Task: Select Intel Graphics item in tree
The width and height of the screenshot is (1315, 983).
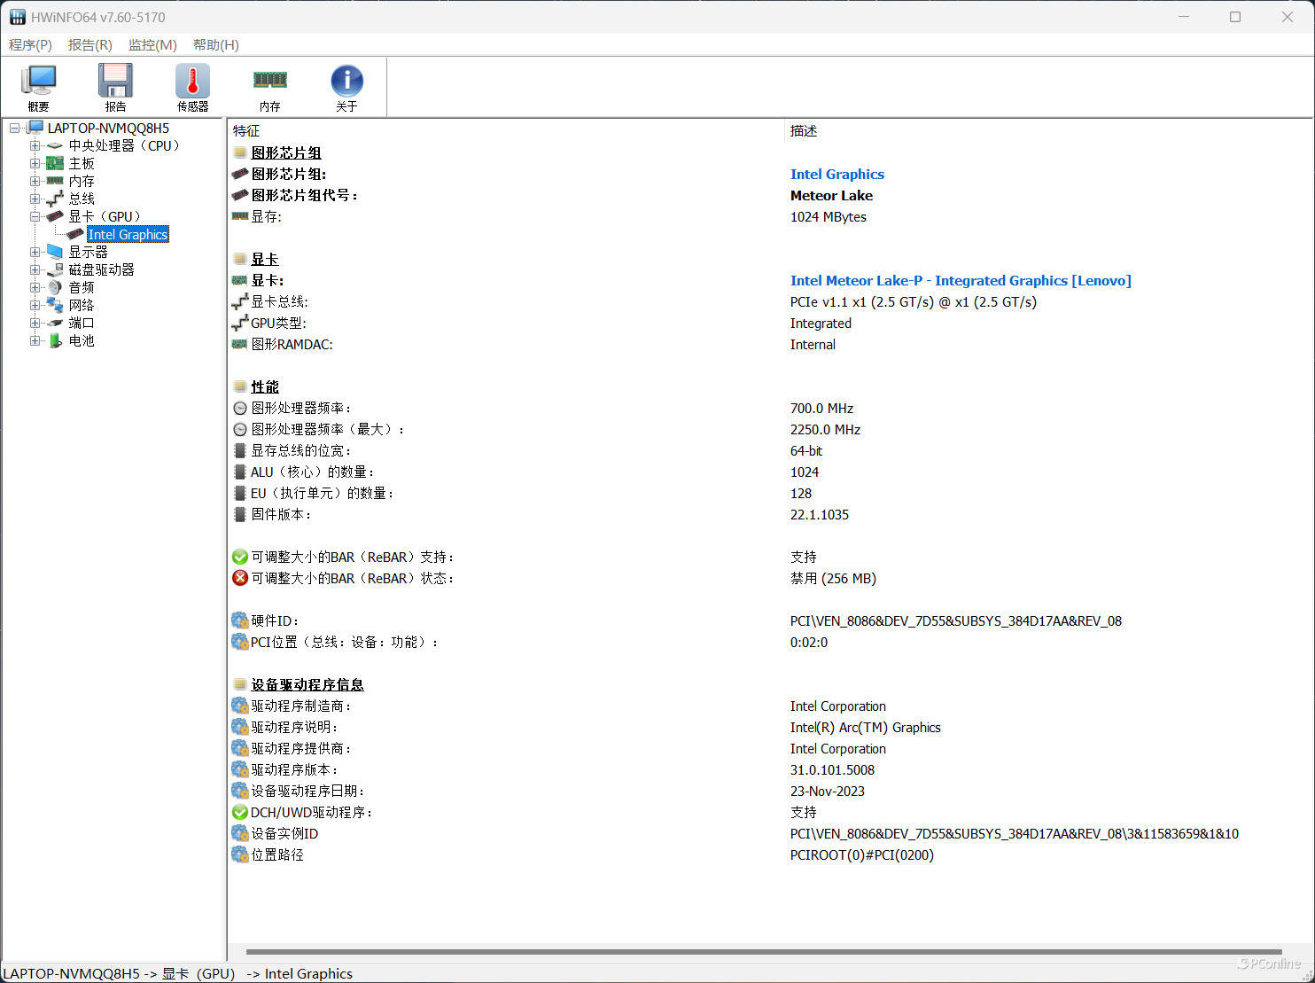Action: (128, 235)
